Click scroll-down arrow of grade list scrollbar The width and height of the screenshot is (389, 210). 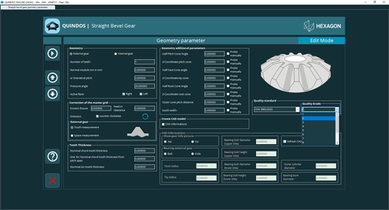point(337,143)
